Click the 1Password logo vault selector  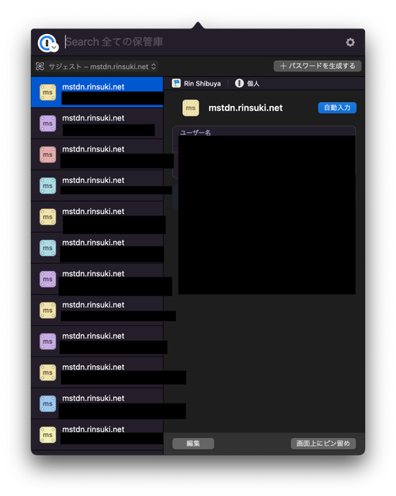(x=48, y=43)
